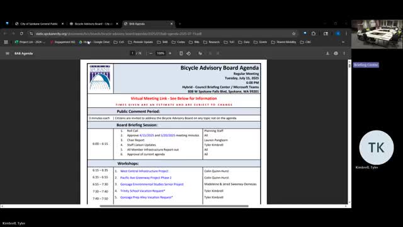Switch to Bicycle Advisory Board tab
The height and width of the screenshot is (227, 403).
tap(94, 24)
